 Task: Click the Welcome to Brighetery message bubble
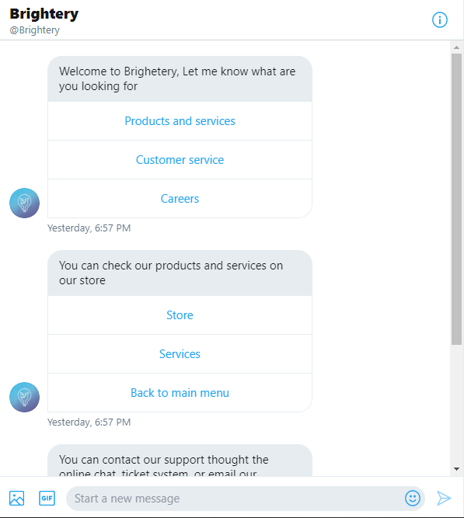coord(180,78)
